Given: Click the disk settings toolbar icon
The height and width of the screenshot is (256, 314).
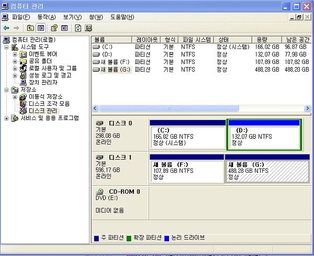Looking at the screenshot, I should 88,28.
